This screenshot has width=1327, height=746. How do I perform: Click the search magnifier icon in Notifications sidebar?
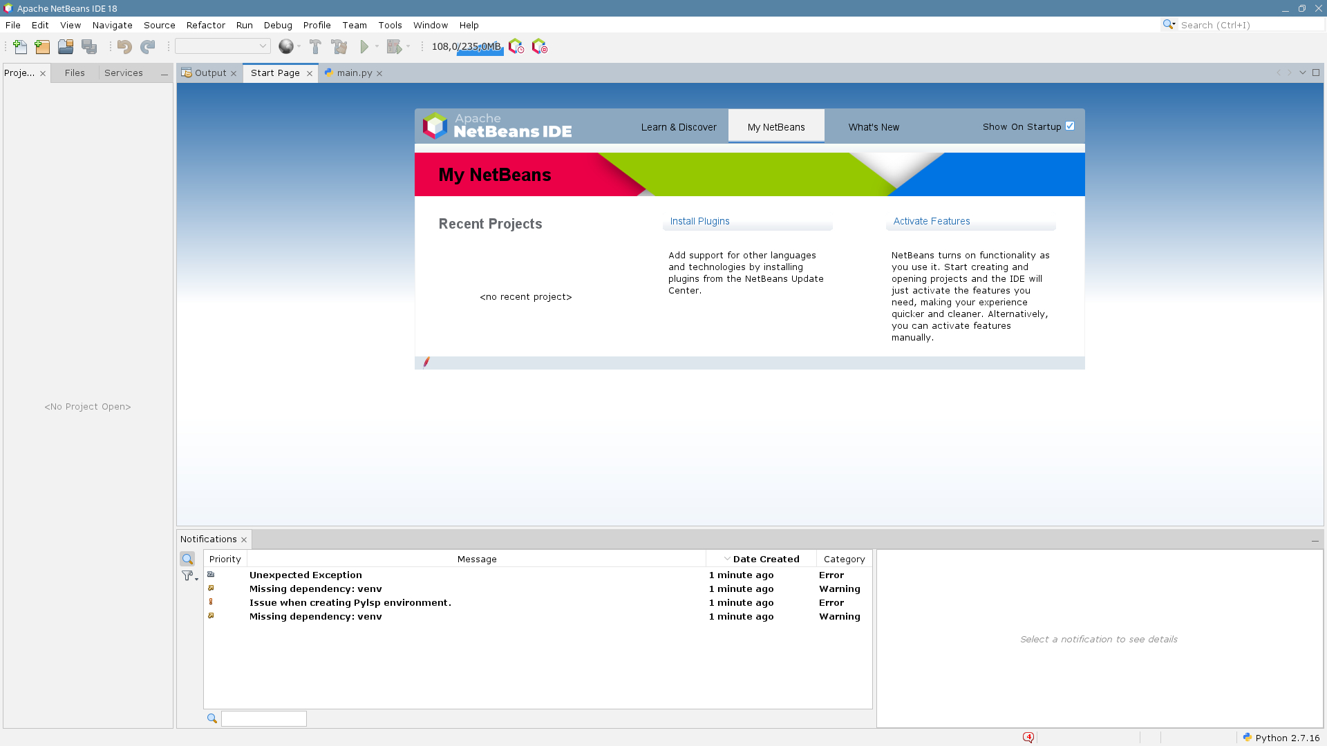pyautogui.click(x=187, y=559)
